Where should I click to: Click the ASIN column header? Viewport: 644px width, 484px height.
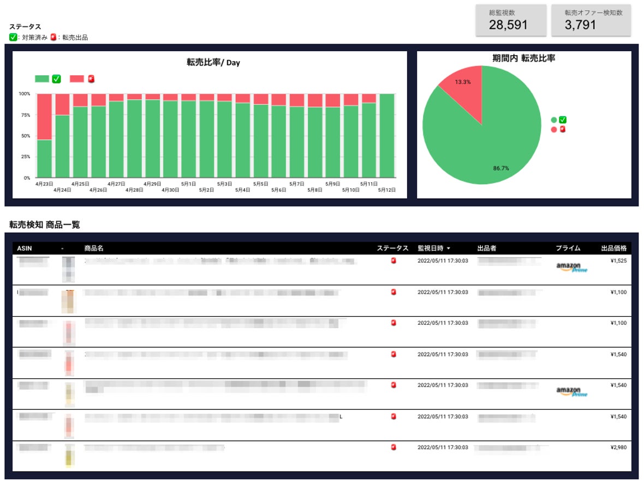(x=24, y=248)
